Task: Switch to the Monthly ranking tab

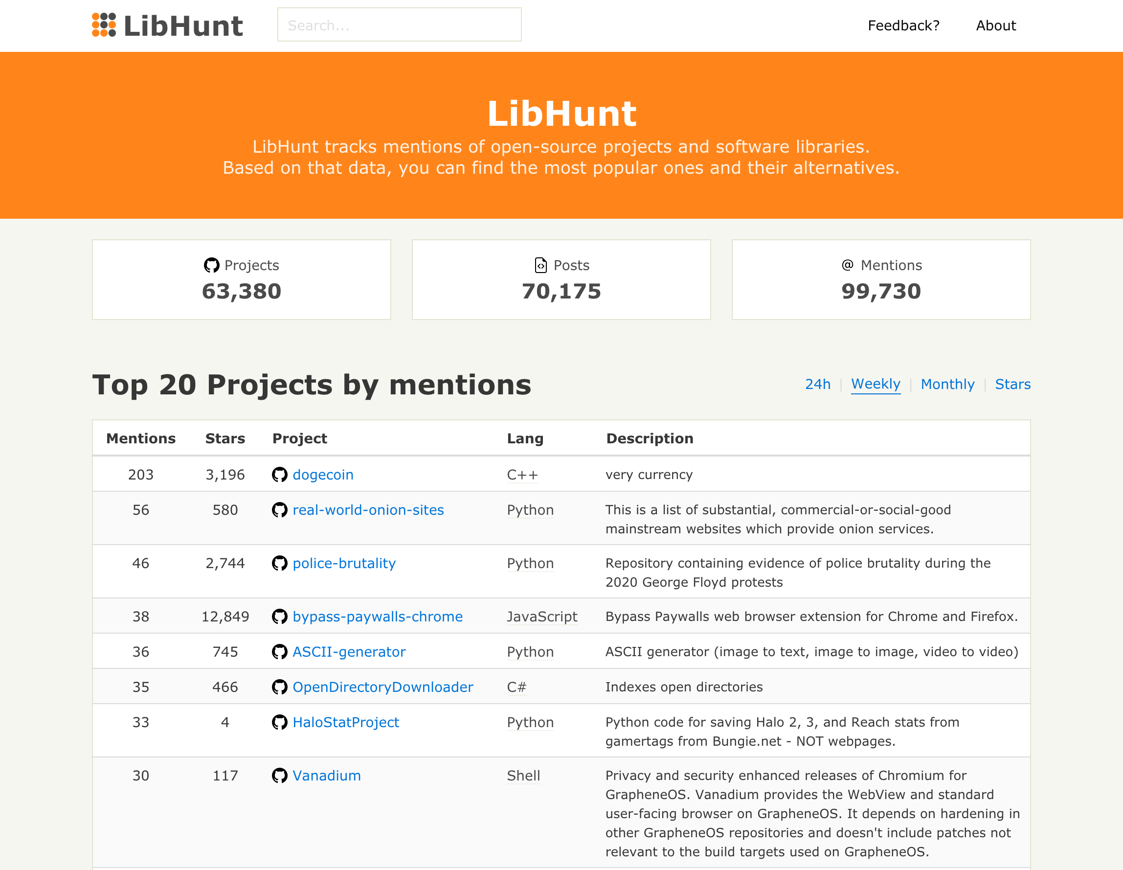Action: coord(948,384)
